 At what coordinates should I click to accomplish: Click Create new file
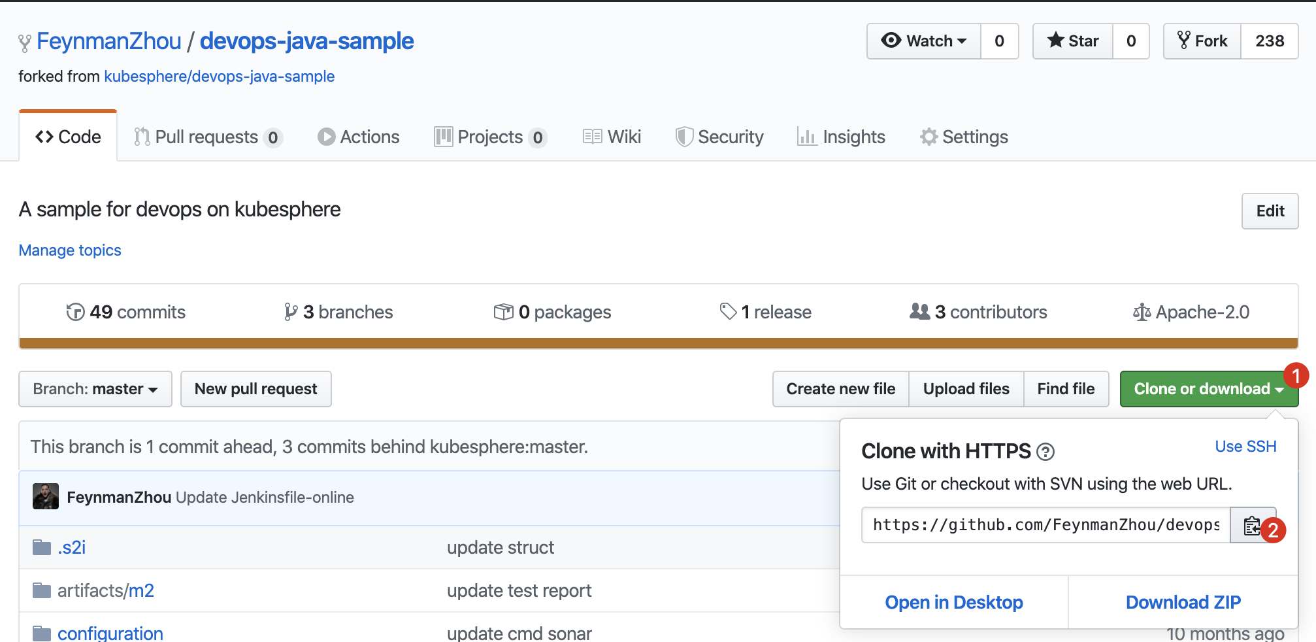pos(841,389)
